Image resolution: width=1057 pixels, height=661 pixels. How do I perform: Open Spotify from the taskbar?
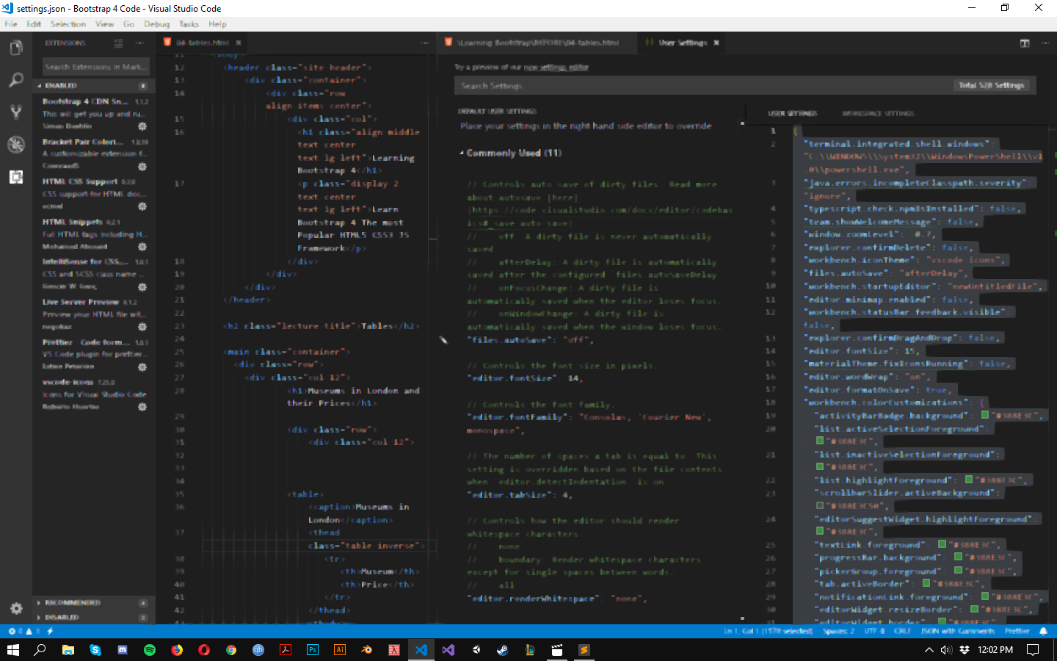149,650
